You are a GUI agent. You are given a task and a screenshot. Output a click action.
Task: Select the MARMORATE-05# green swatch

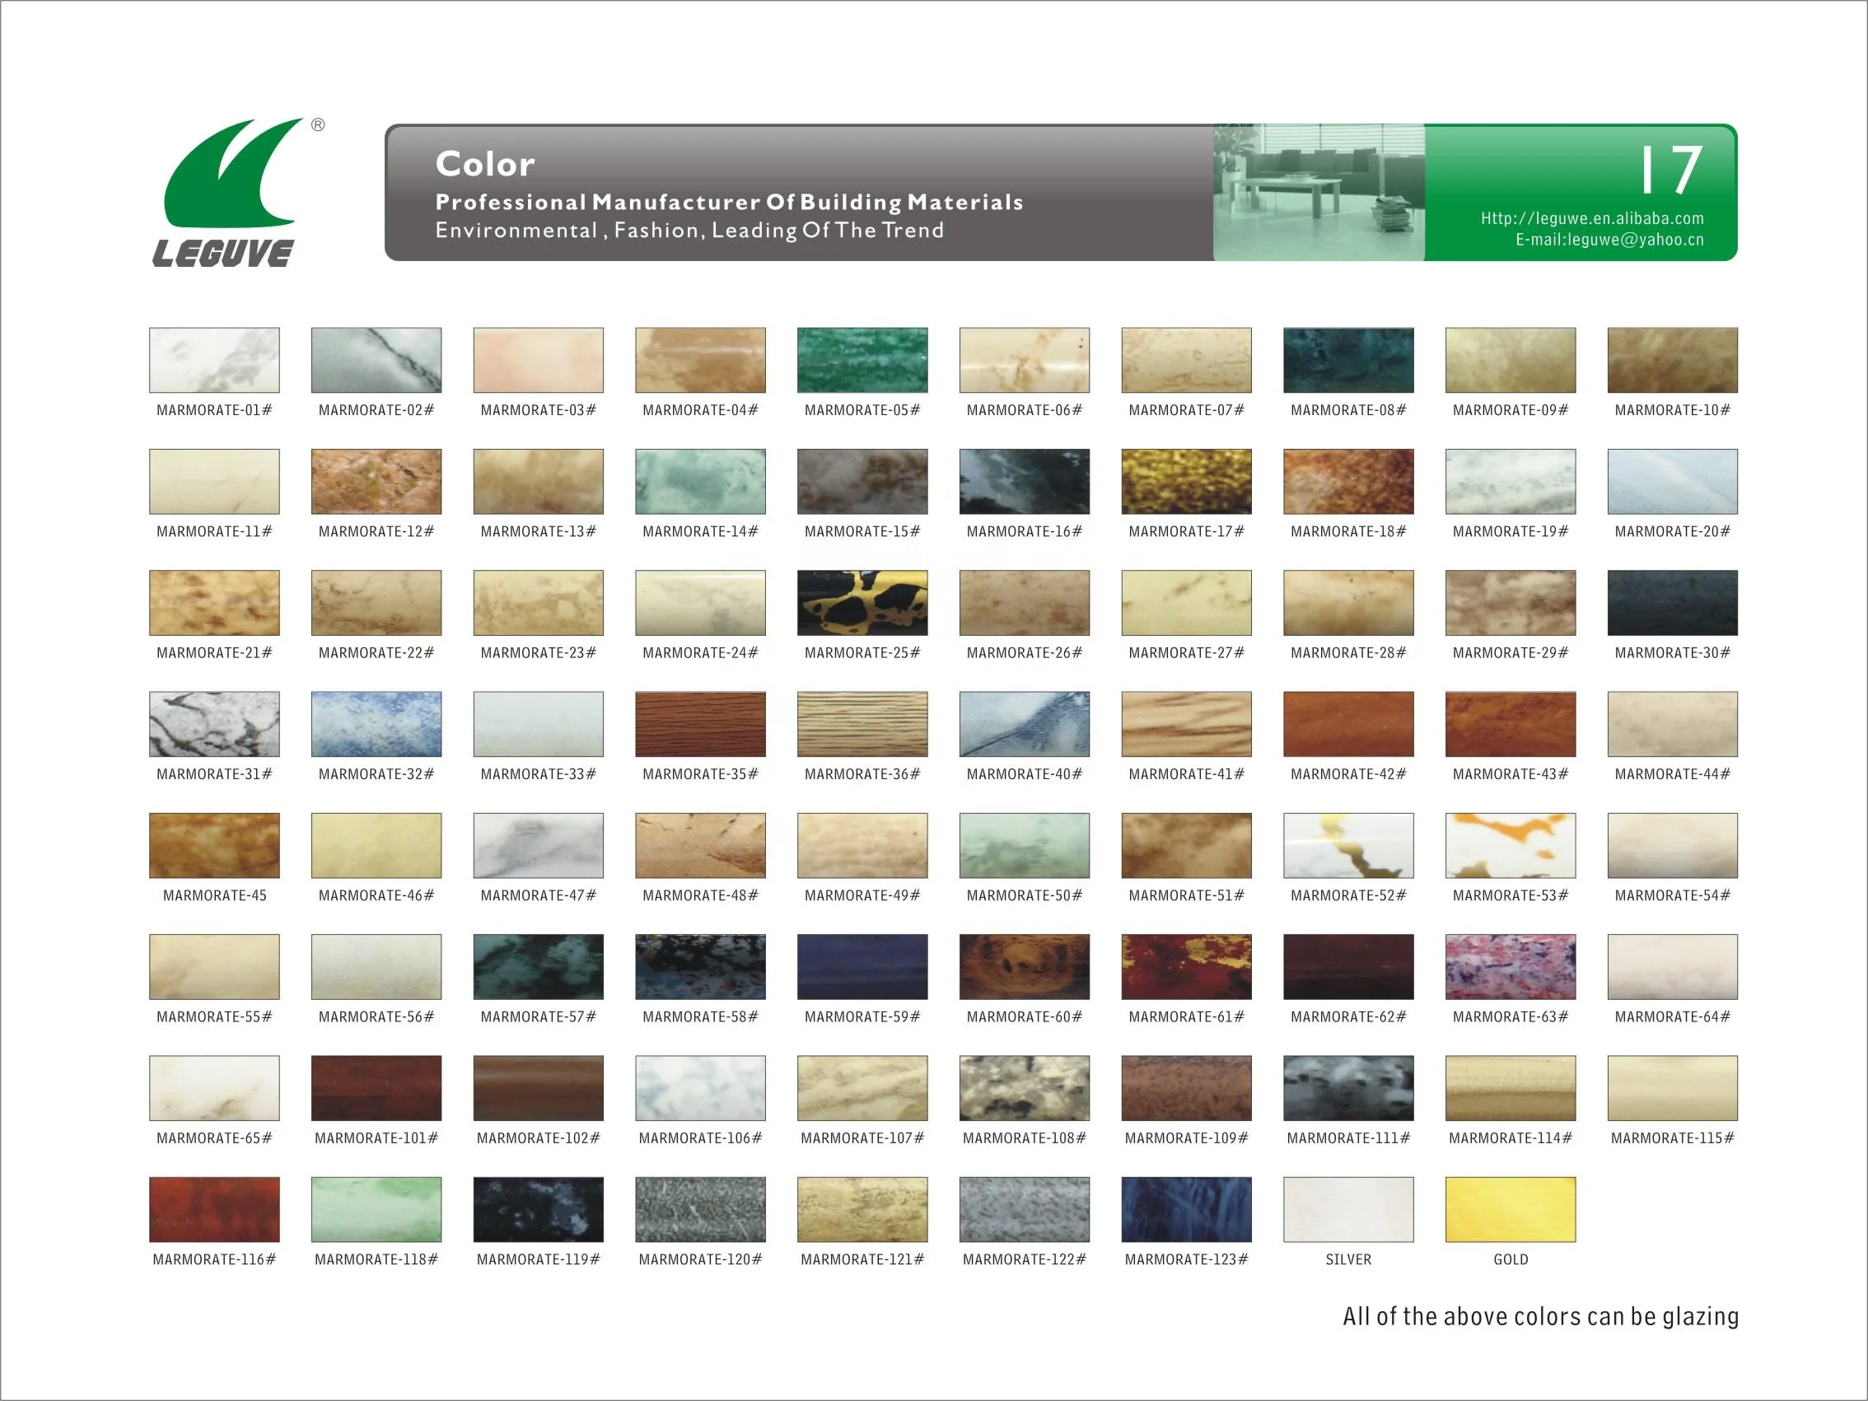click(x=862, y=360)
